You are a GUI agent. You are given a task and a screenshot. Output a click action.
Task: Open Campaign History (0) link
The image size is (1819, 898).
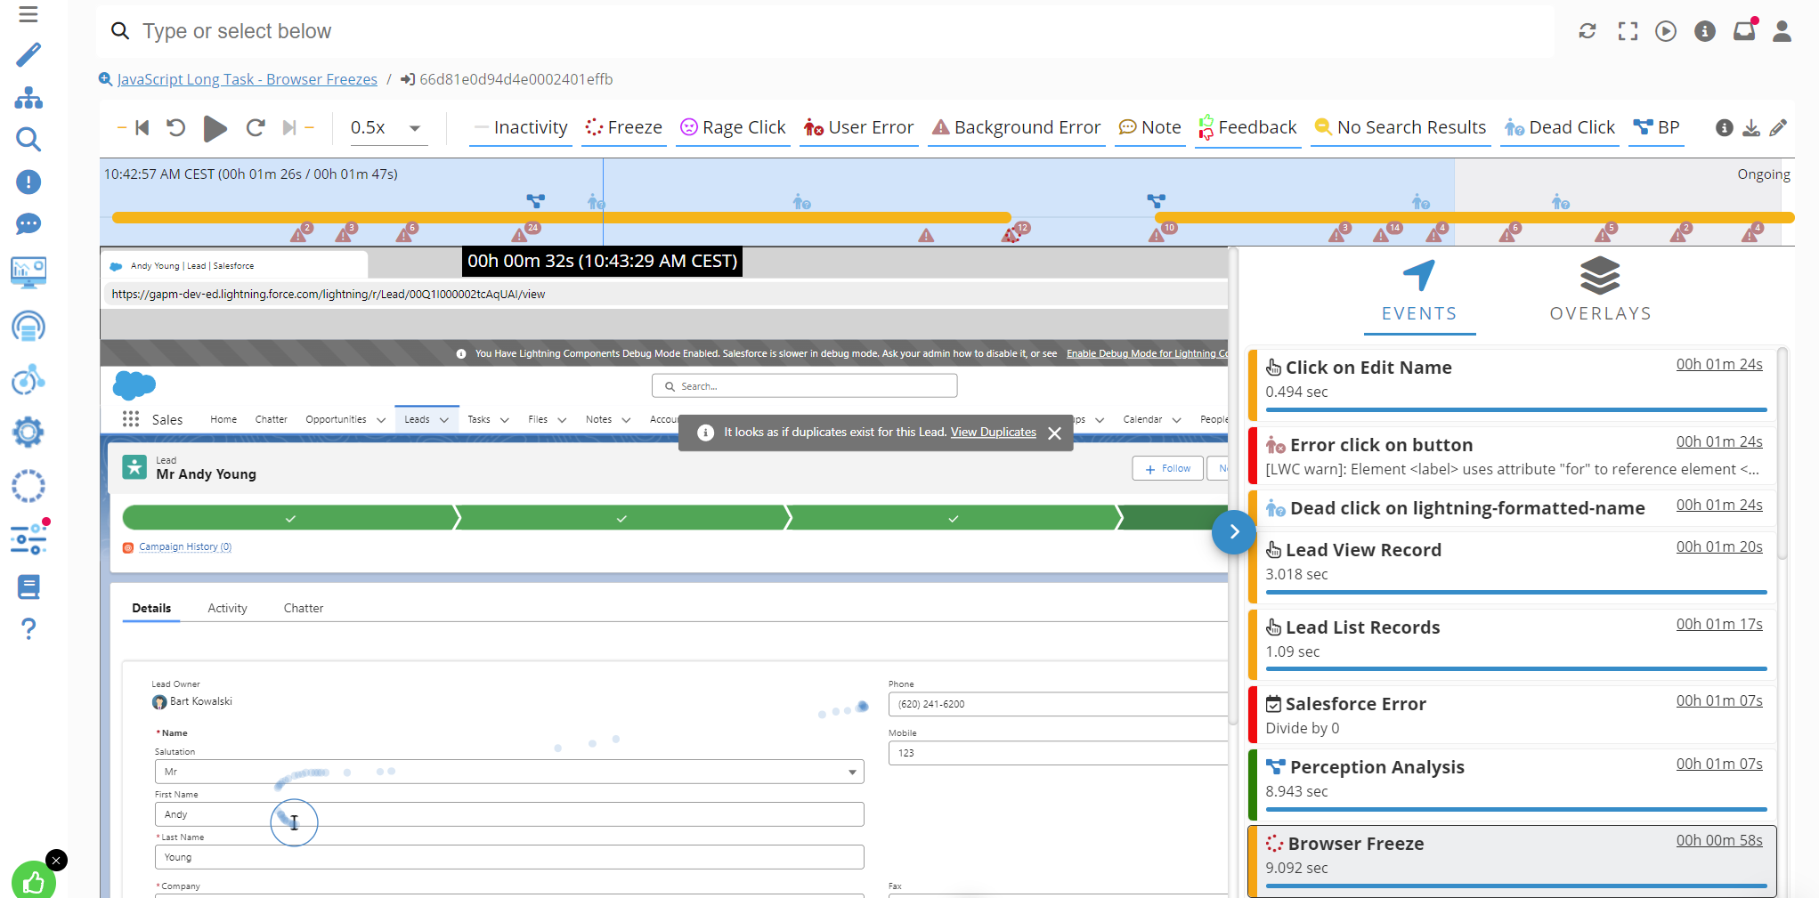click(185, 546)
